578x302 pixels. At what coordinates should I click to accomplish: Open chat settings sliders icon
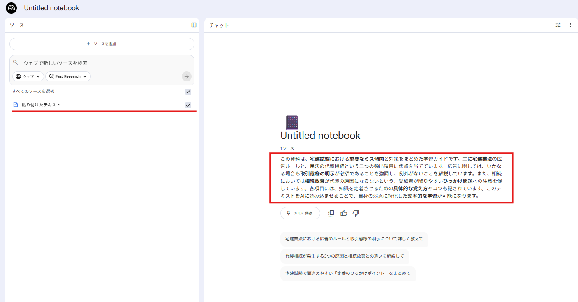click(558, 25)
